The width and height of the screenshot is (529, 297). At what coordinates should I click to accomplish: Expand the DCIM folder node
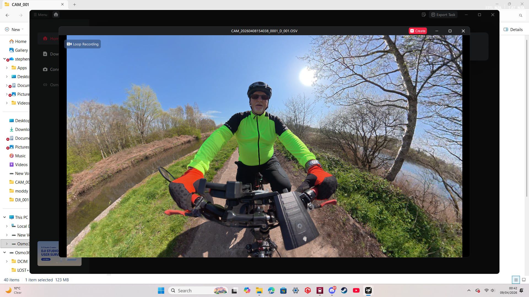coord(7,261)
